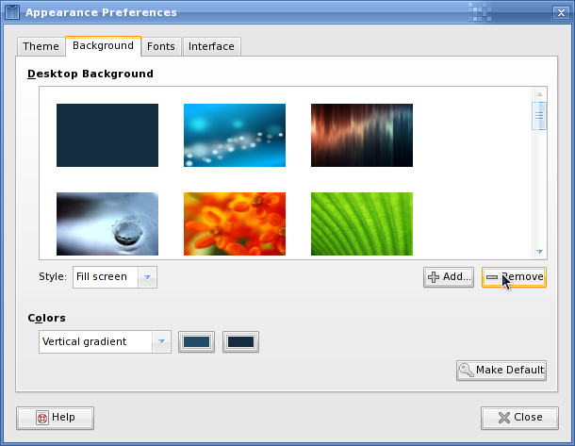Click the X icon on Close button

(504, 418)
